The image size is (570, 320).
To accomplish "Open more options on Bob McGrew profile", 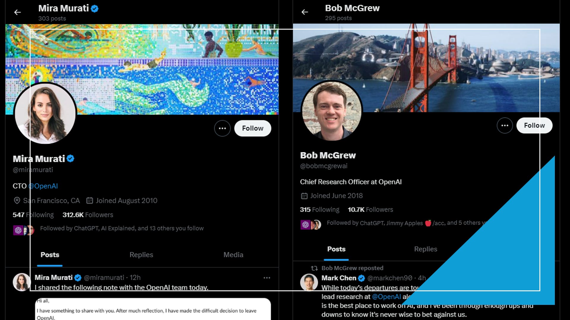I will tap(505, 126).
